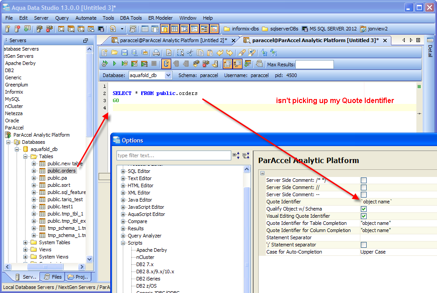This screenshot has height=293, width=437.
Task: Toggle the highlighted Auto Commit toolbar button
Action: [x=166, y=64]
